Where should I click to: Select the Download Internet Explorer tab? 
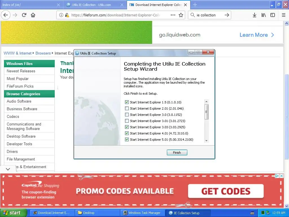[x=158, y=5]
